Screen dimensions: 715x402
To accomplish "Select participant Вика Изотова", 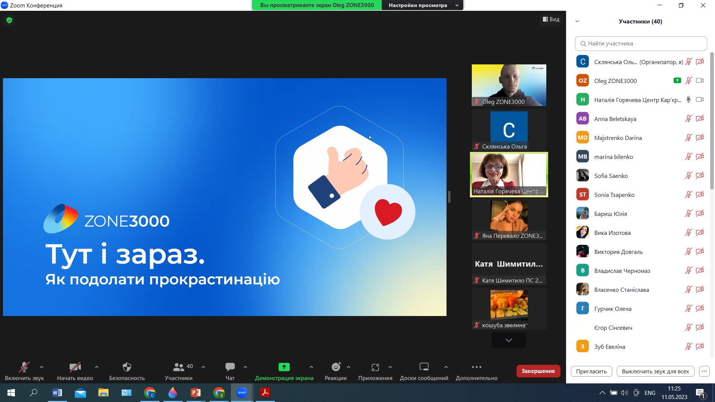I will pyautogui.click(x=640, y=233).
